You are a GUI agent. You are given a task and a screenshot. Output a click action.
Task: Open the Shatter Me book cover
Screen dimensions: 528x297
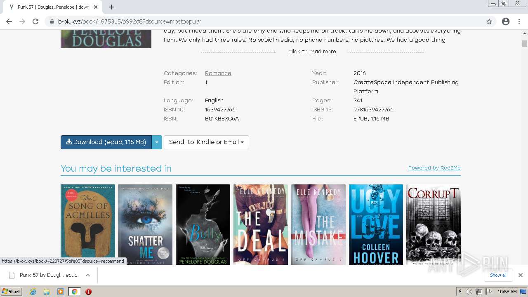click(x=145, y=224)
